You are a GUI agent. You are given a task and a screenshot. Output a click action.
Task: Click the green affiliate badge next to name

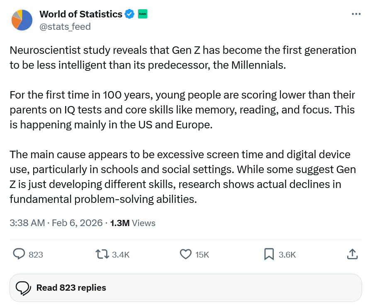[x=142, y=14]
